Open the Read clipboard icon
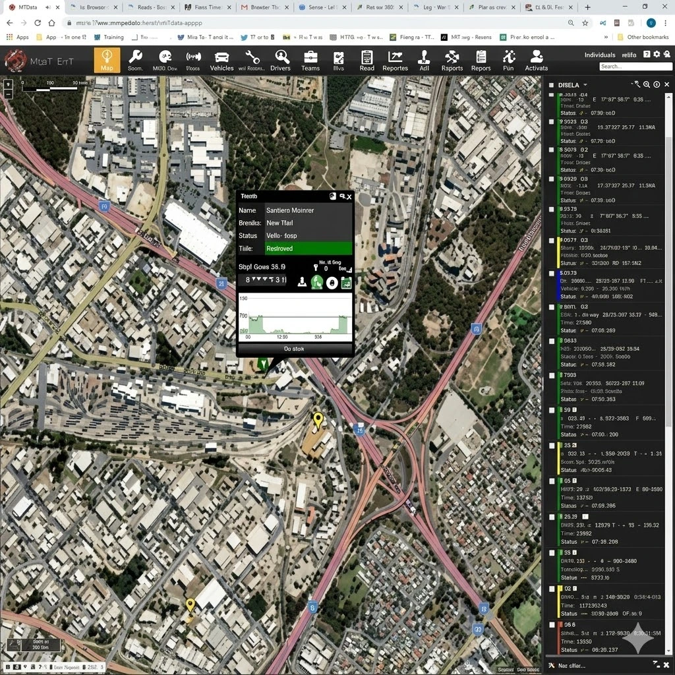Viewport: 675px width, 675px height. coord(367,57)
